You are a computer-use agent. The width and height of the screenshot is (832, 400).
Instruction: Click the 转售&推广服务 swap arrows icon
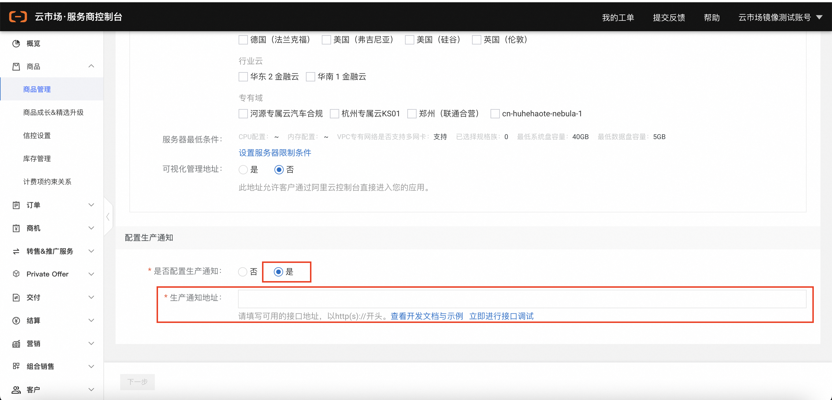point(16,251)
